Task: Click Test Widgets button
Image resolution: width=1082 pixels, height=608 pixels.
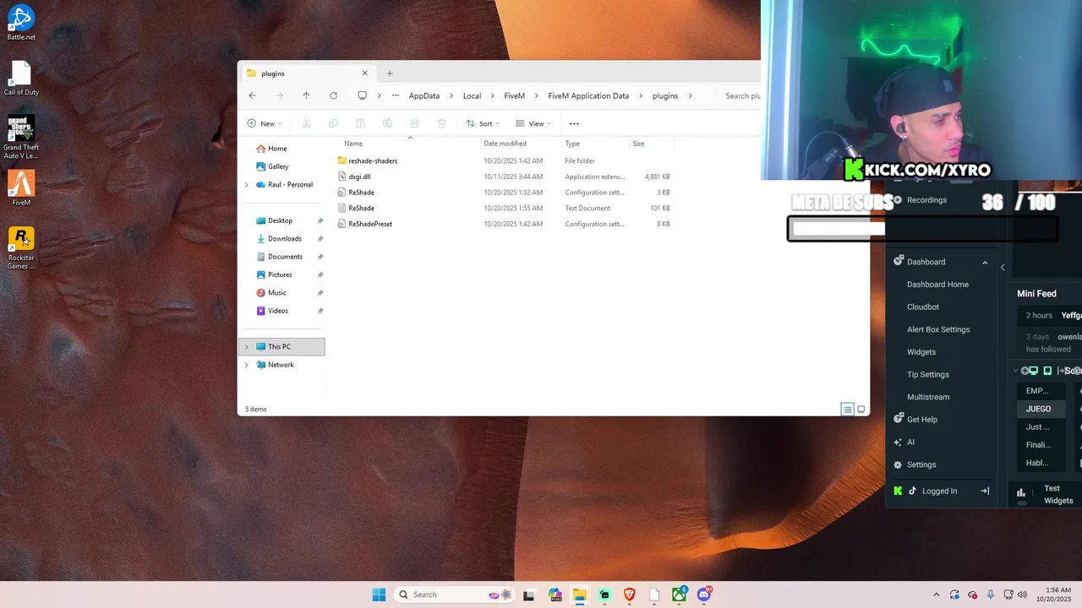Action: point(1057,494)
